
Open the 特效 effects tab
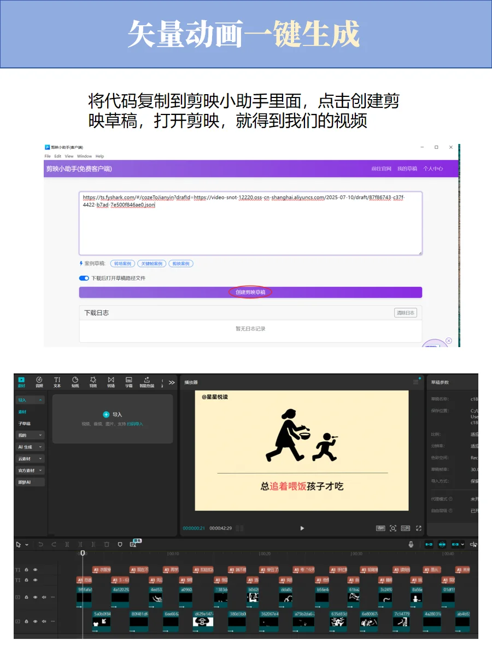[93, 382]
